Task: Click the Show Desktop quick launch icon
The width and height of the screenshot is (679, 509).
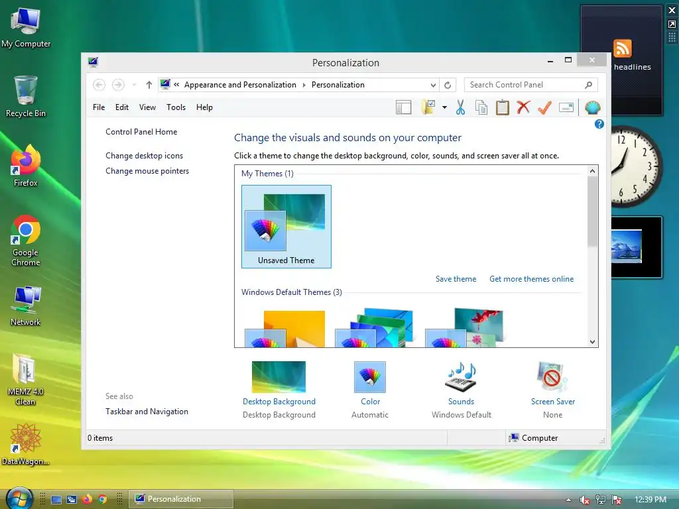Action: coord(56,500)
